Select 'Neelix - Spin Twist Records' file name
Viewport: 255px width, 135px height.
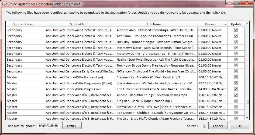click(x=156, y=60)
